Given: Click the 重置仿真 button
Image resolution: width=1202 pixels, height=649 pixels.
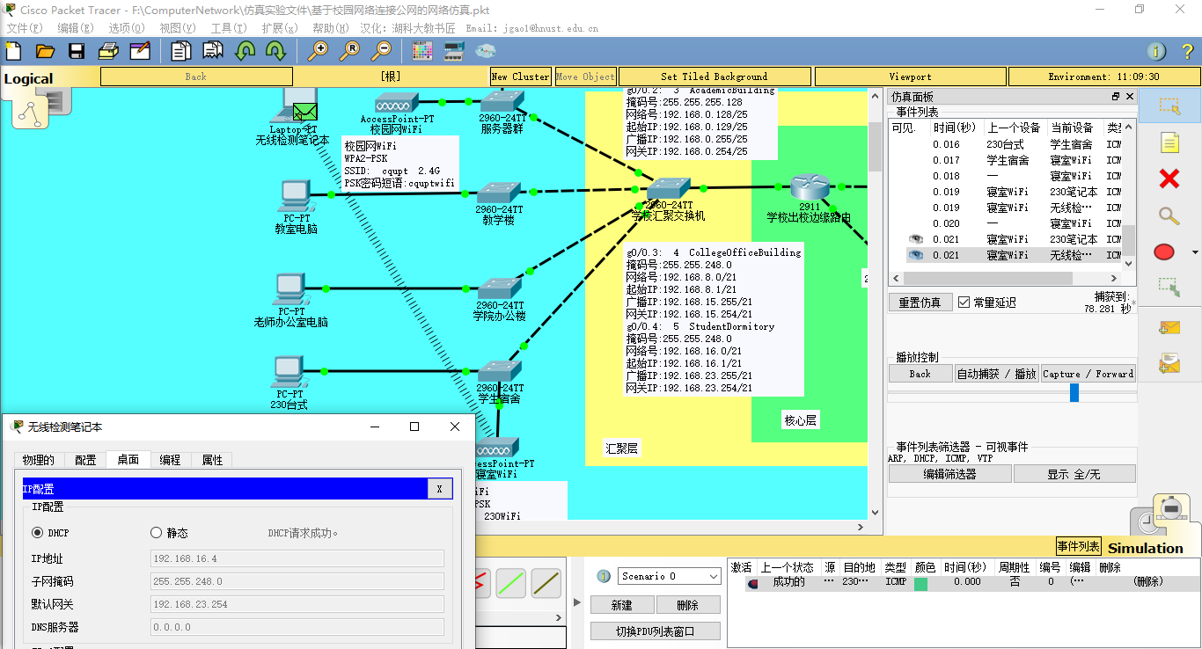Looking at the screenshot, I should (920, 302).
